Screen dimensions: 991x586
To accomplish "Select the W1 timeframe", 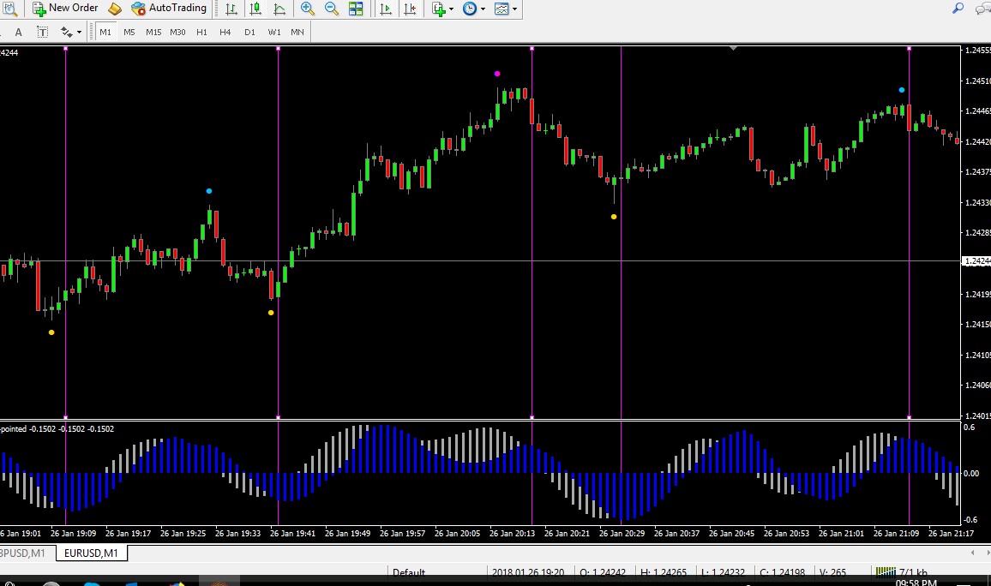I will pyautogui.click(x=274, y=33).
